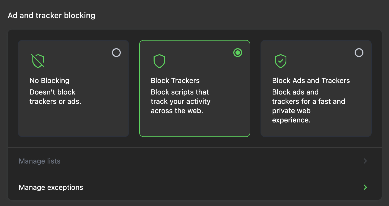Click the Manage lists label
This screenshot has height=206, width=389.
pos(40,161)
